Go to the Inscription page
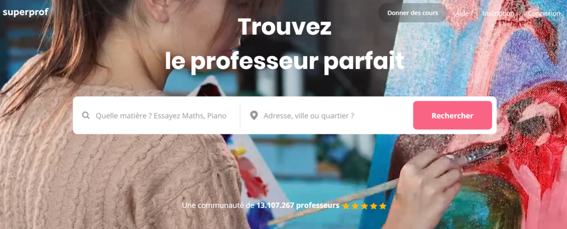This screenshot has width=567, height=229. [498, 13]
